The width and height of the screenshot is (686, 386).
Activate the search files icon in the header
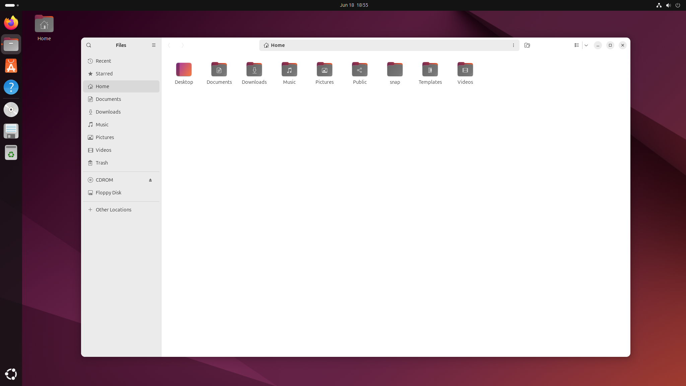click(527, 45)
